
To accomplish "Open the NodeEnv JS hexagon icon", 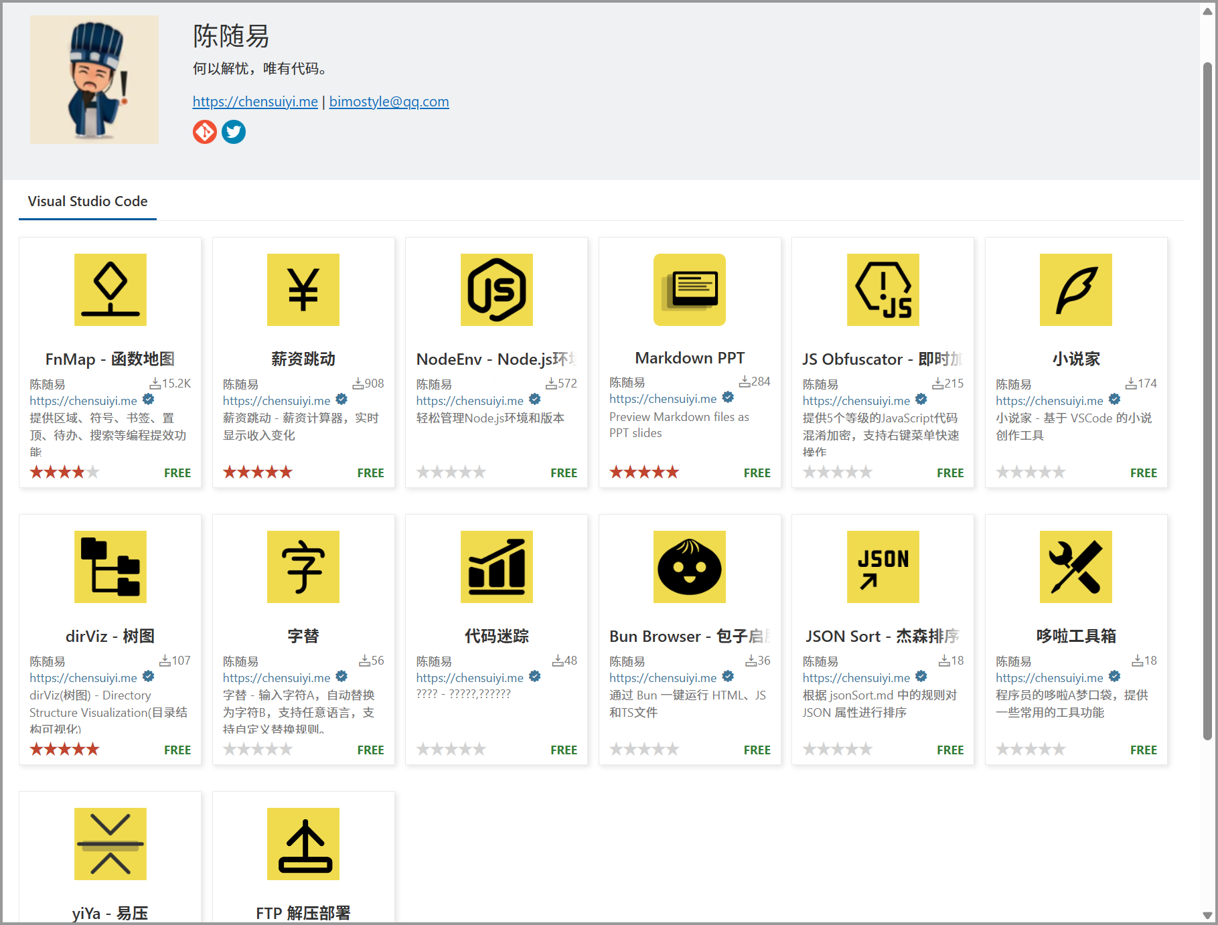I will pyautogui.click(x=496, y=290).
